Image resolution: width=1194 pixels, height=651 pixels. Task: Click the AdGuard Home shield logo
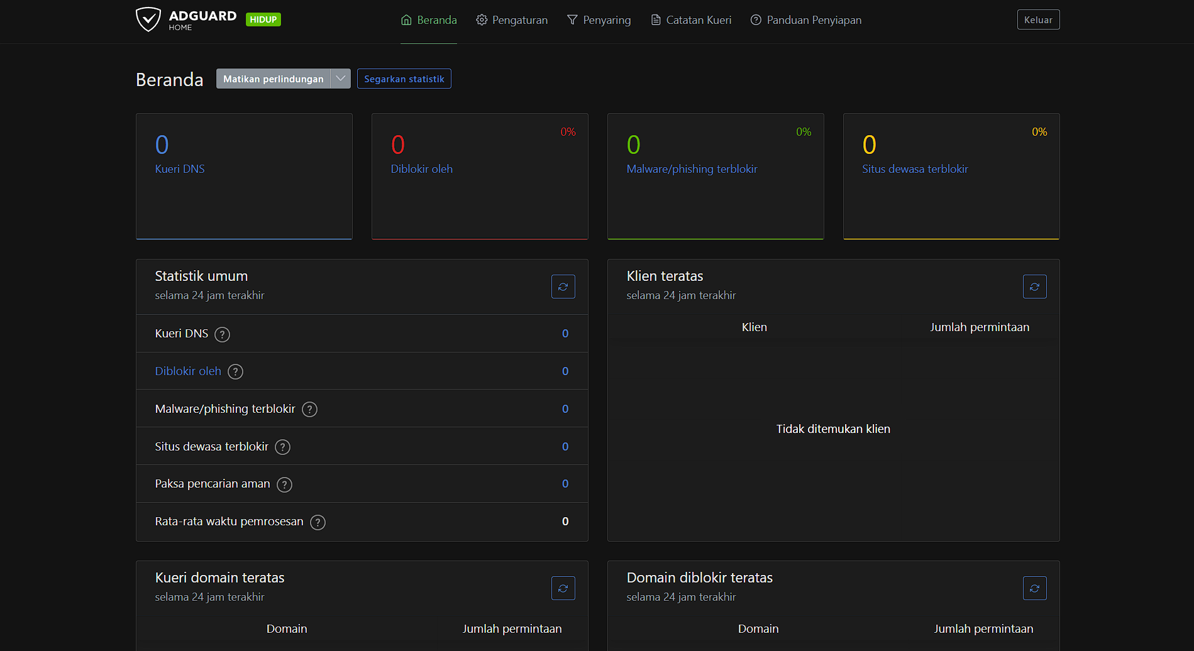(148, 19)
